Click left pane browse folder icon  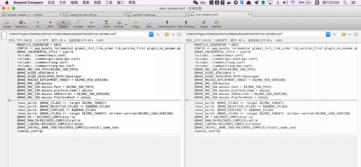167,34
